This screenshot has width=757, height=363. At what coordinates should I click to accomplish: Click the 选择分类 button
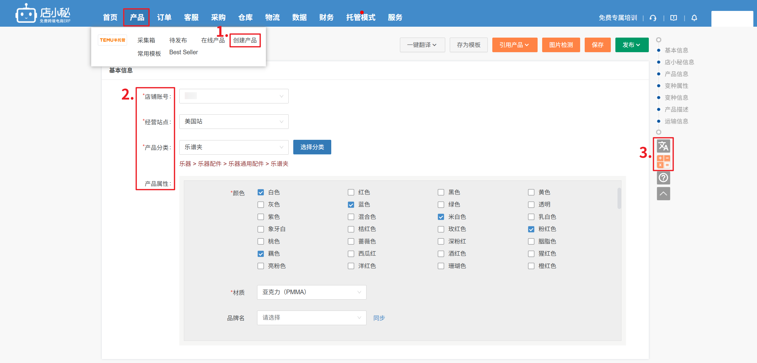[x=312, y=147]
